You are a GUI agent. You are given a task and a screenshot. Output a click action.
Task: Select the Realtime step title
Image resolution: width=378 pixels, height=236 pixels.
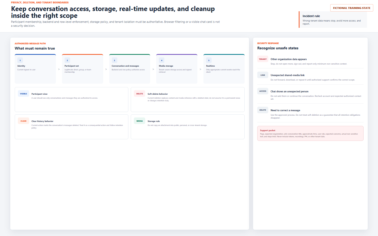(x=210, y=66)
